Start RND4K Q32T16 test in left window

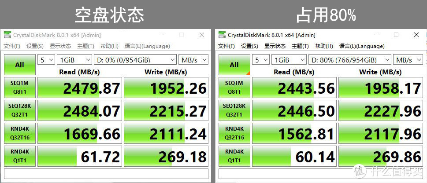(19, 133)
